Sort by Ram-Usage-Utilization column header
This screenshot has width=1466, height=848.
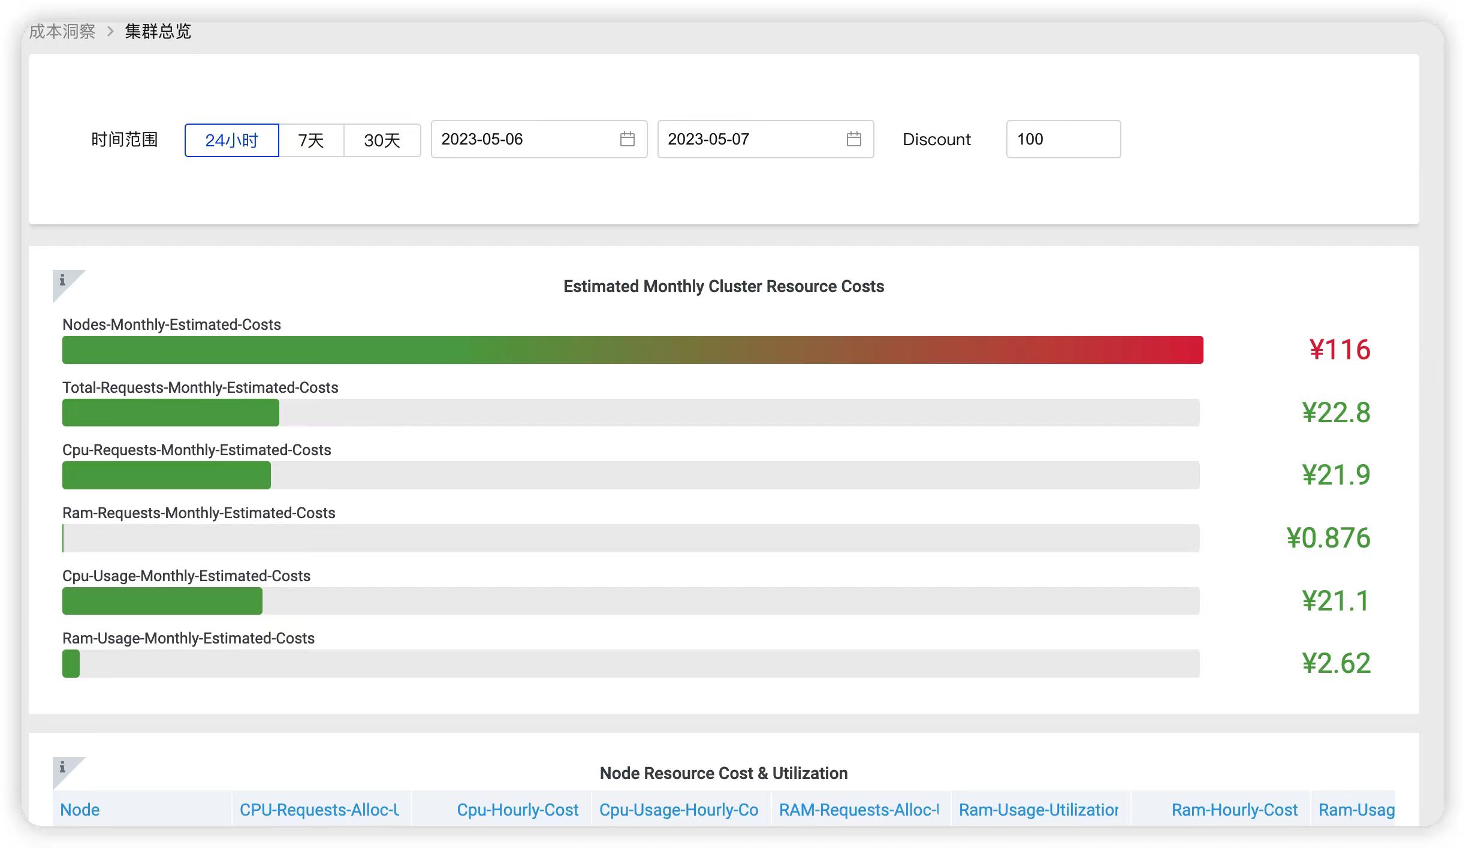click(1041, 810)
